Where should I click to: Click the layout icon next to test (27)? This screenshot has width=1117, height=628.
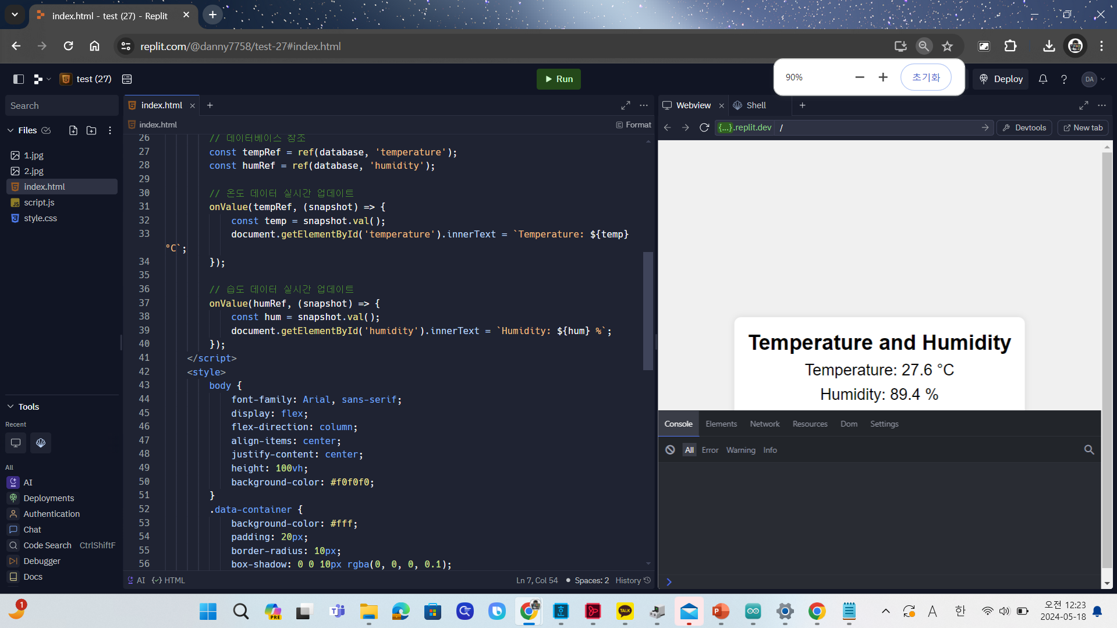click(127, 79)
